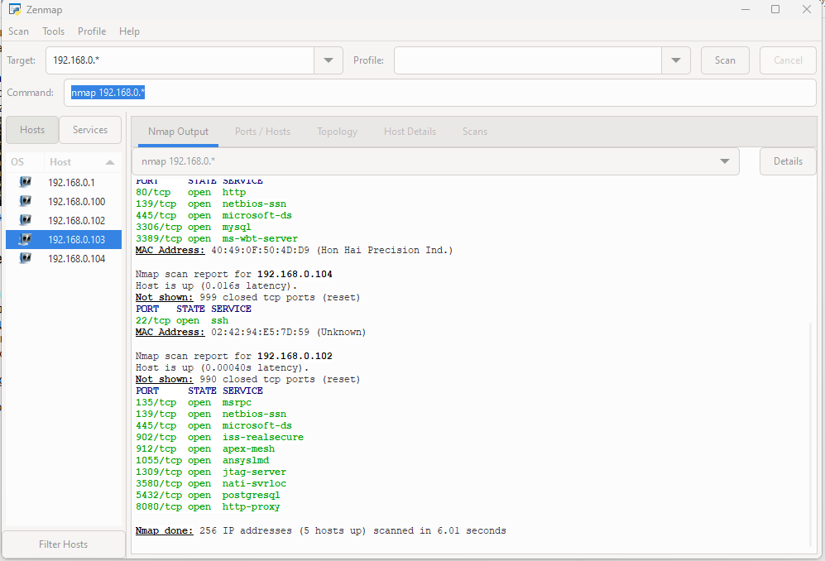Expand the nmap scan output selector
The image size is (825, 561).
click(x=725, y=161)
